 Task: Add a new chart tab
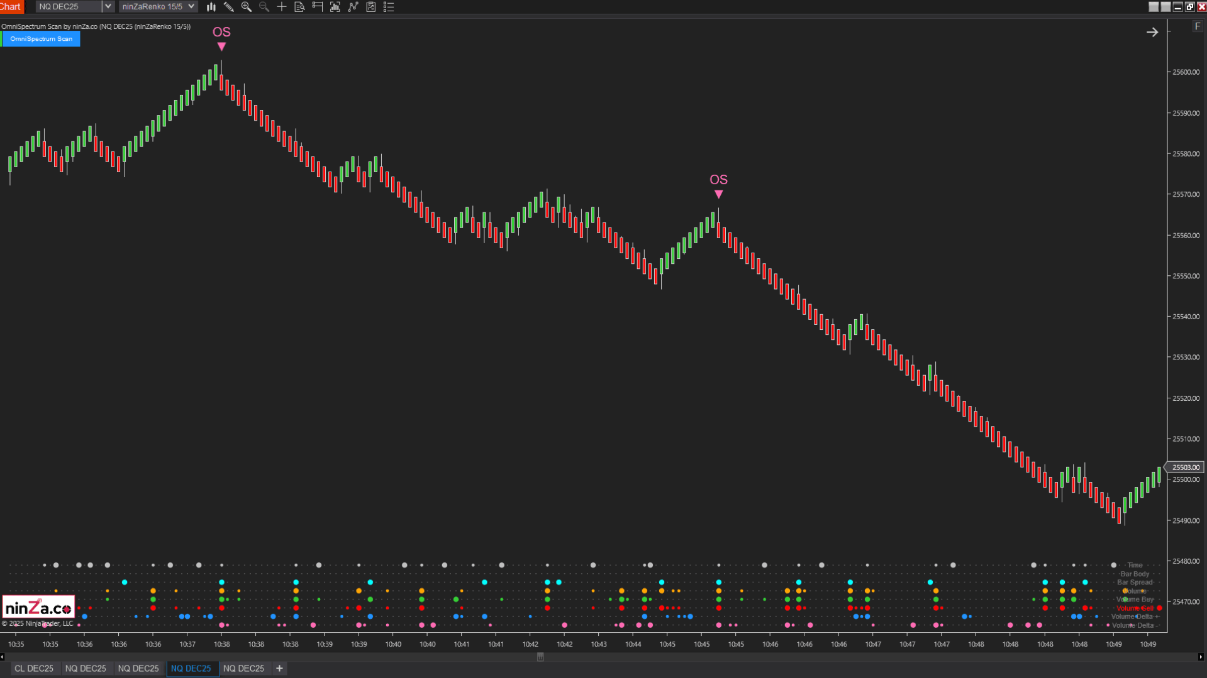point(280,668)
